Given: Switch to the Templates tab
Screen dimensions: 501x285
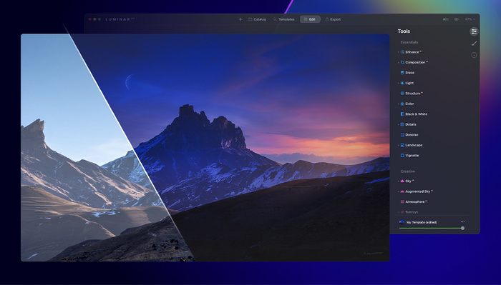Looking at the screenshot, I should click(283, 19).
